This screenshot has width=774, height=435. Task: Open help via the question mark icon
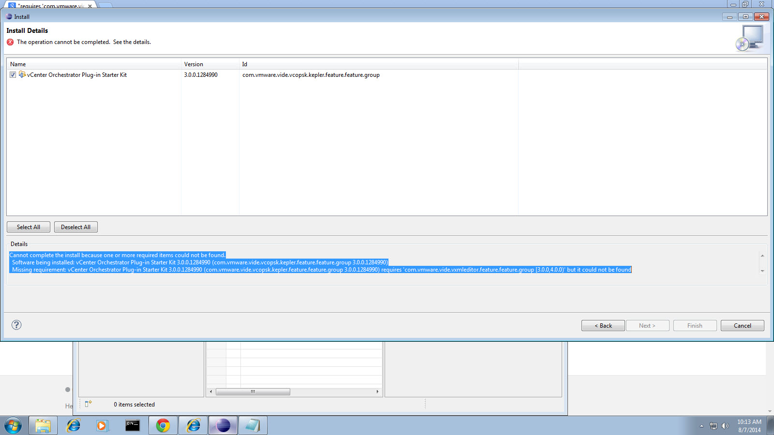(16, 325)
